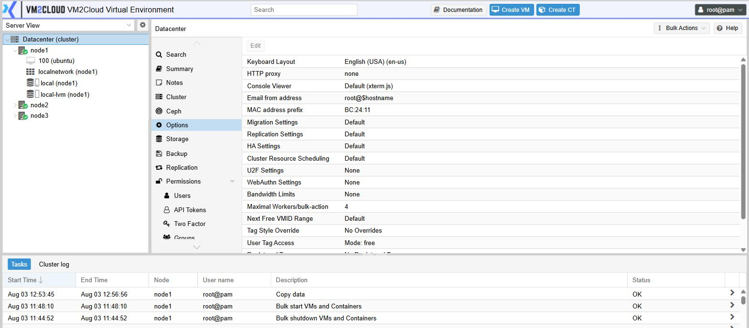Click the Summary book icon
749x328 pixels.
click(159, 69)
